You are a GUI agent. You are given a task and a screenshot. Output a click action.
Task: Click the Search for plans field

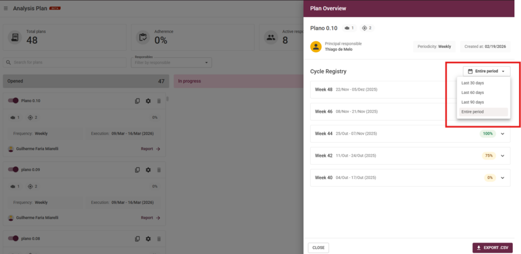pyautogui.click(x=65, y=62)
